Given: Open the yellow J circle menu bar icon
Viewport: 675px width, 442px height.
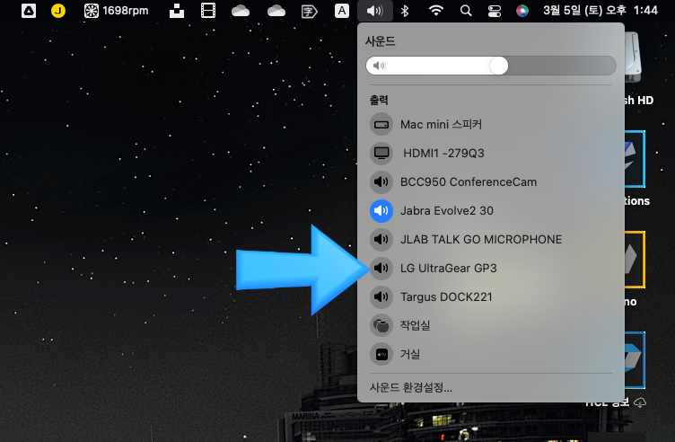Looking at the screenshot, I should coord(58,11).
